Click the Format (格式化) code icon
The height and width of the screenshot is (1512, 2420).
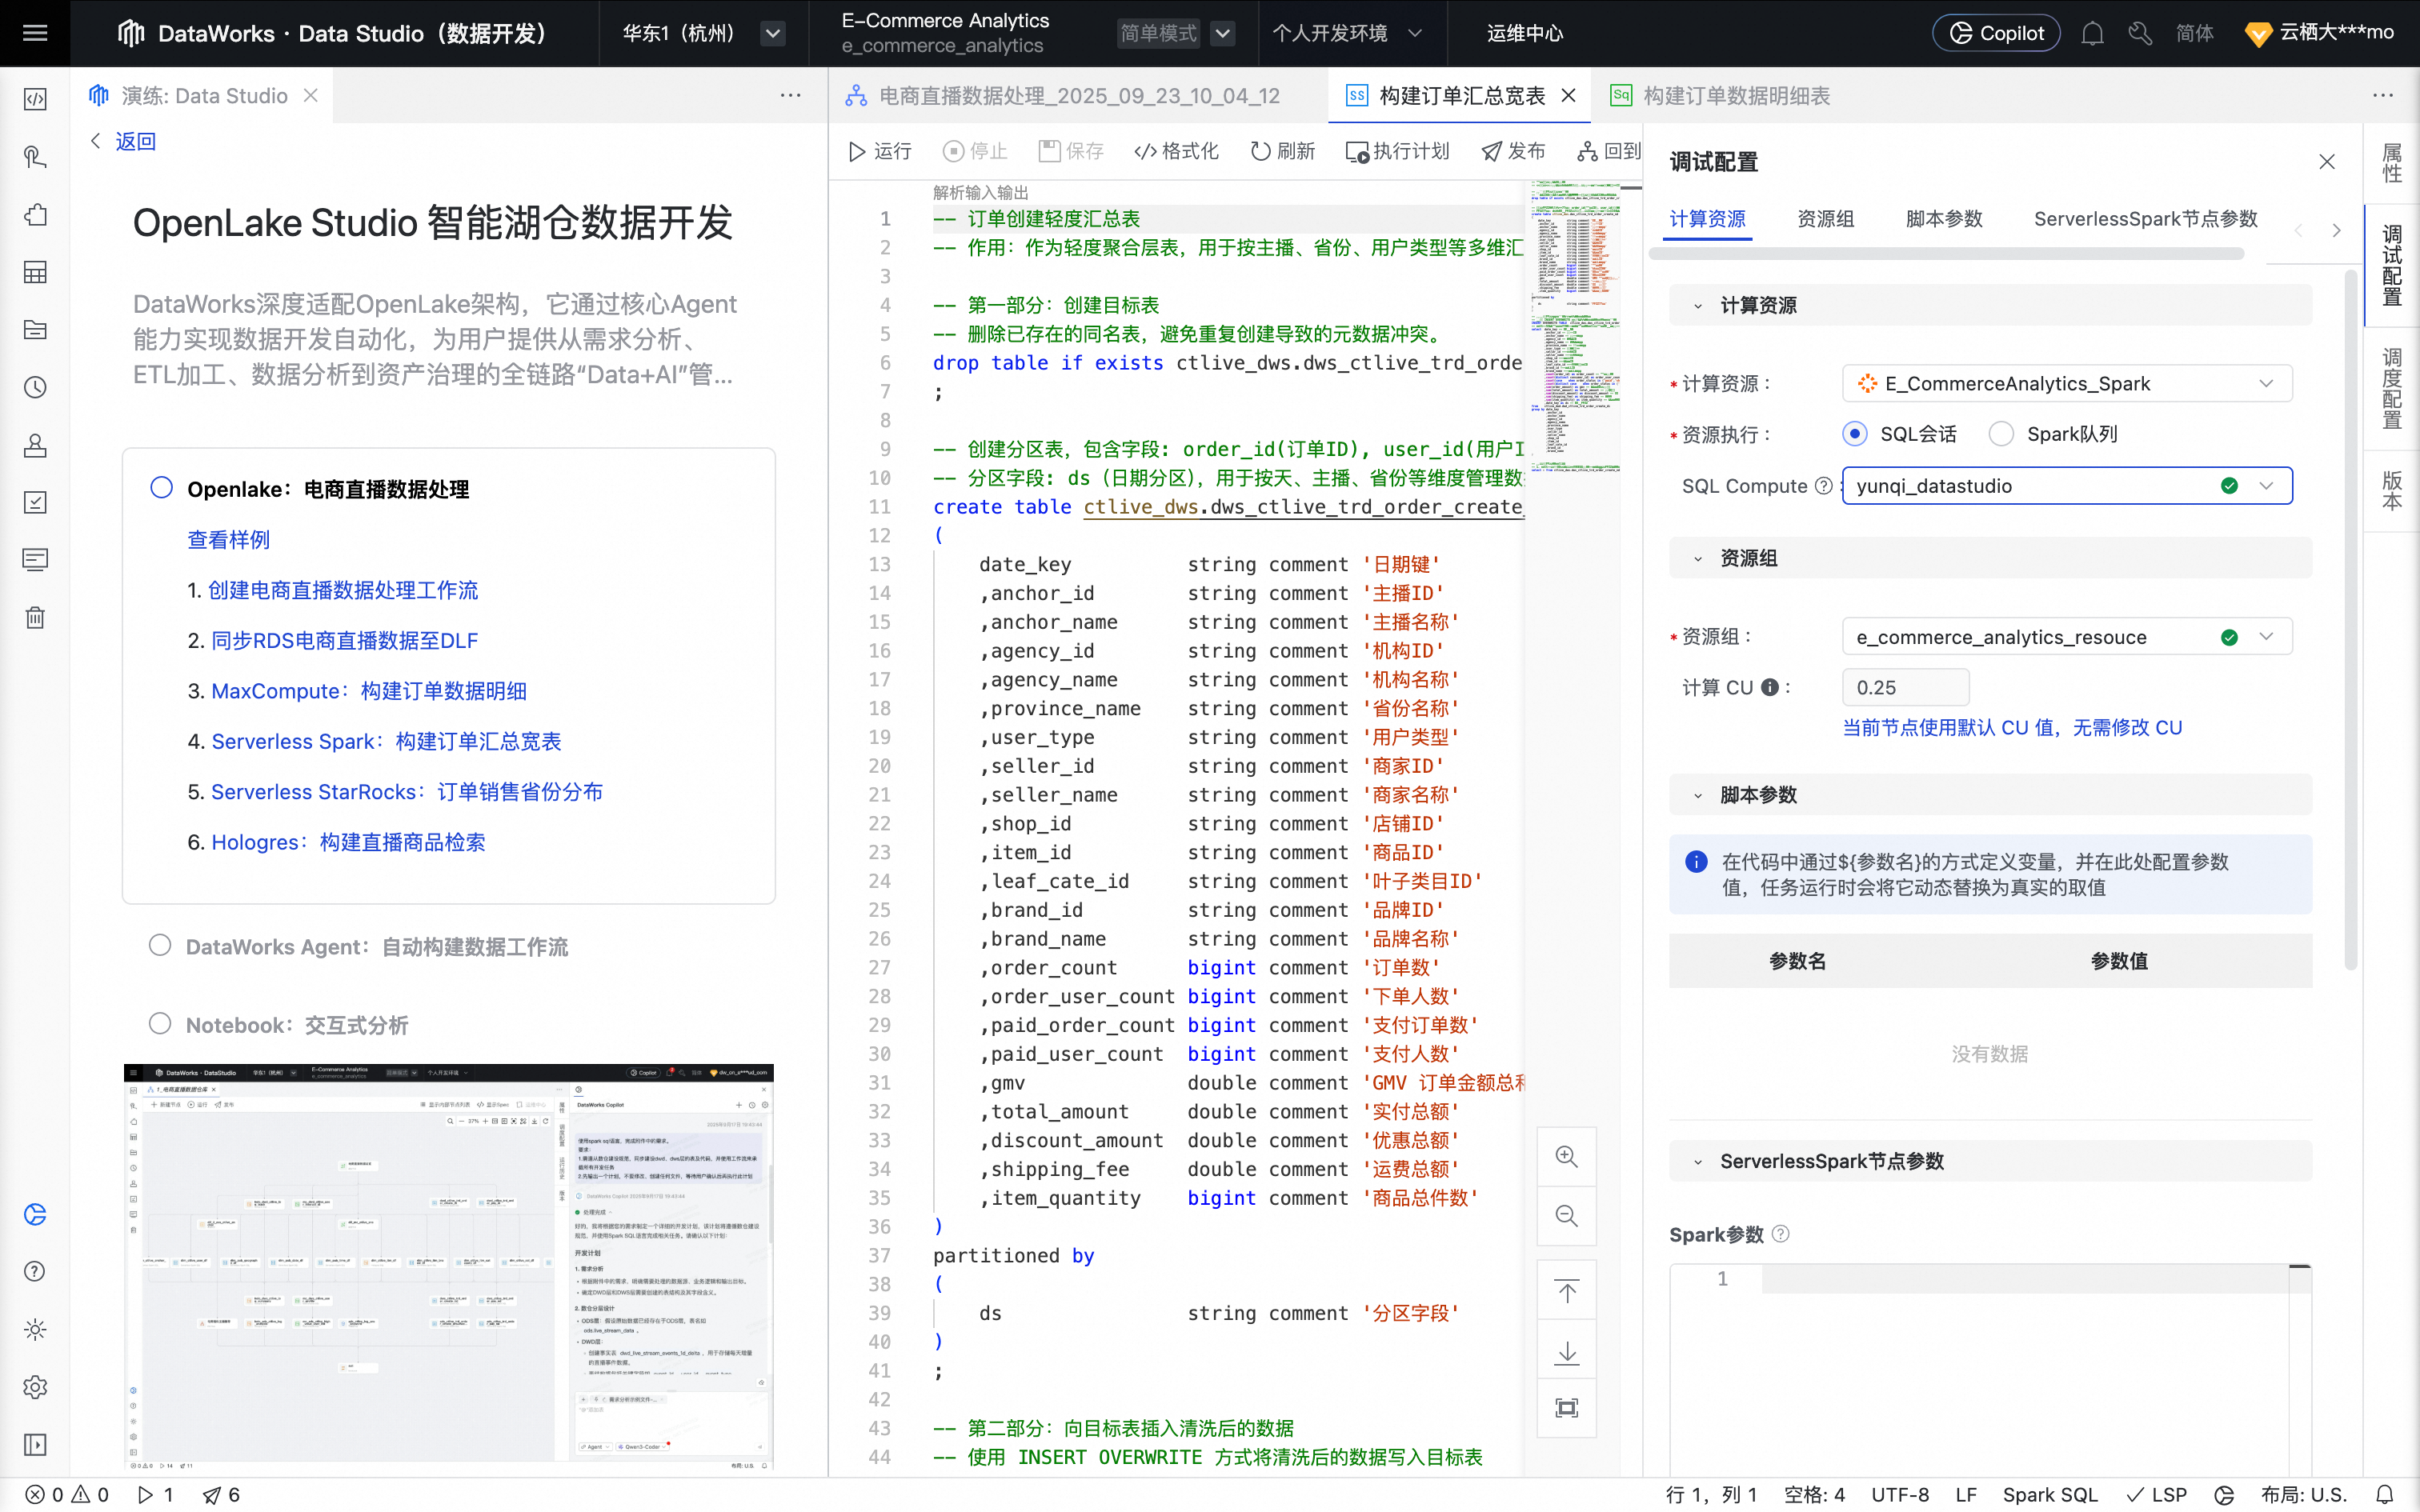(x=1145, y=151)
